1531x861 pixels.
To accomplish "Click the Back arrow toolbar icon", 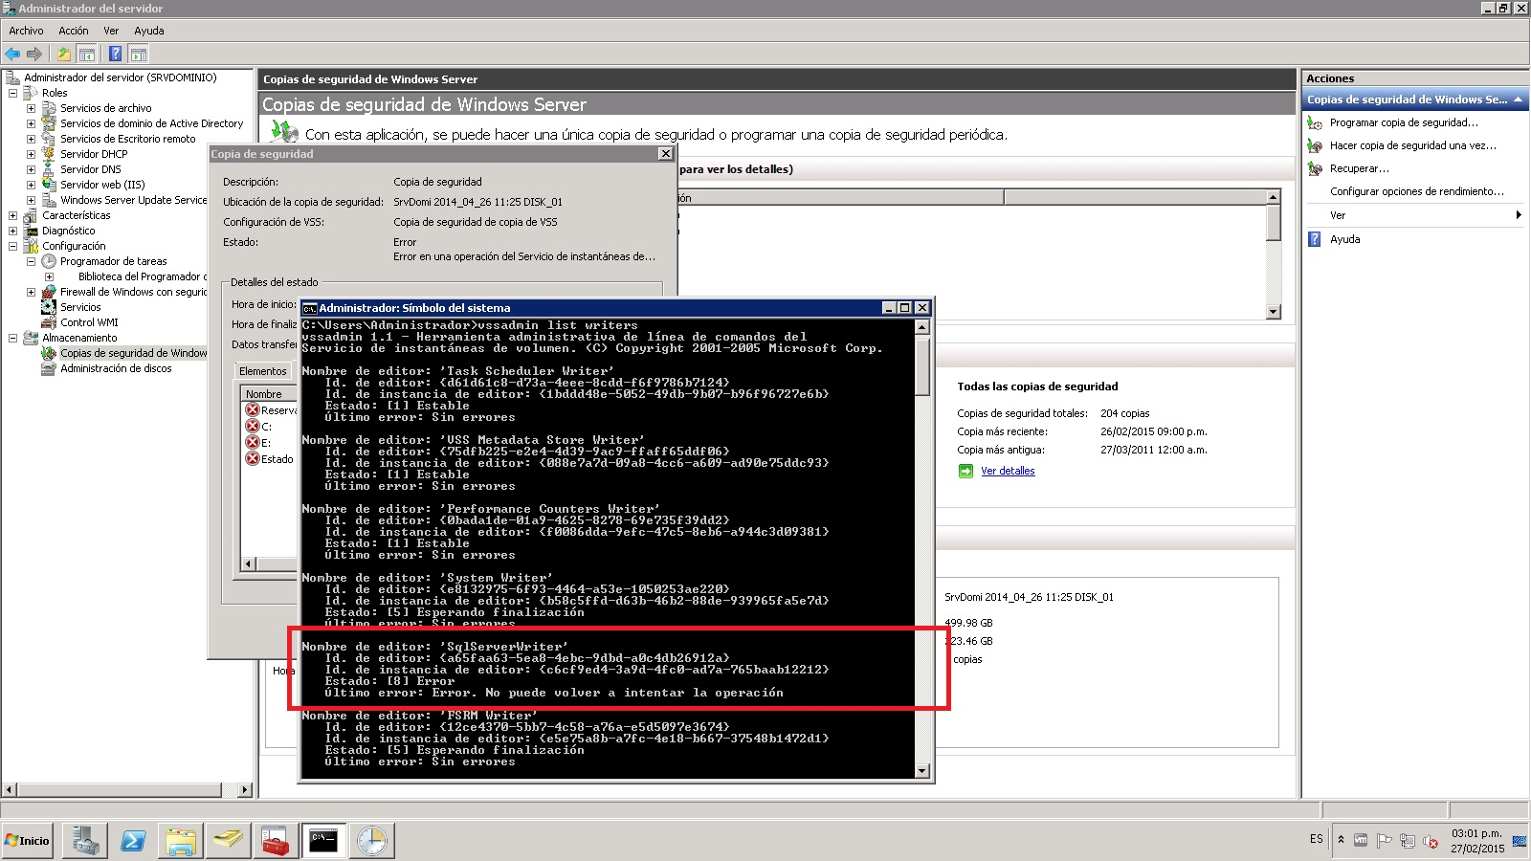I will coord(12,55).
